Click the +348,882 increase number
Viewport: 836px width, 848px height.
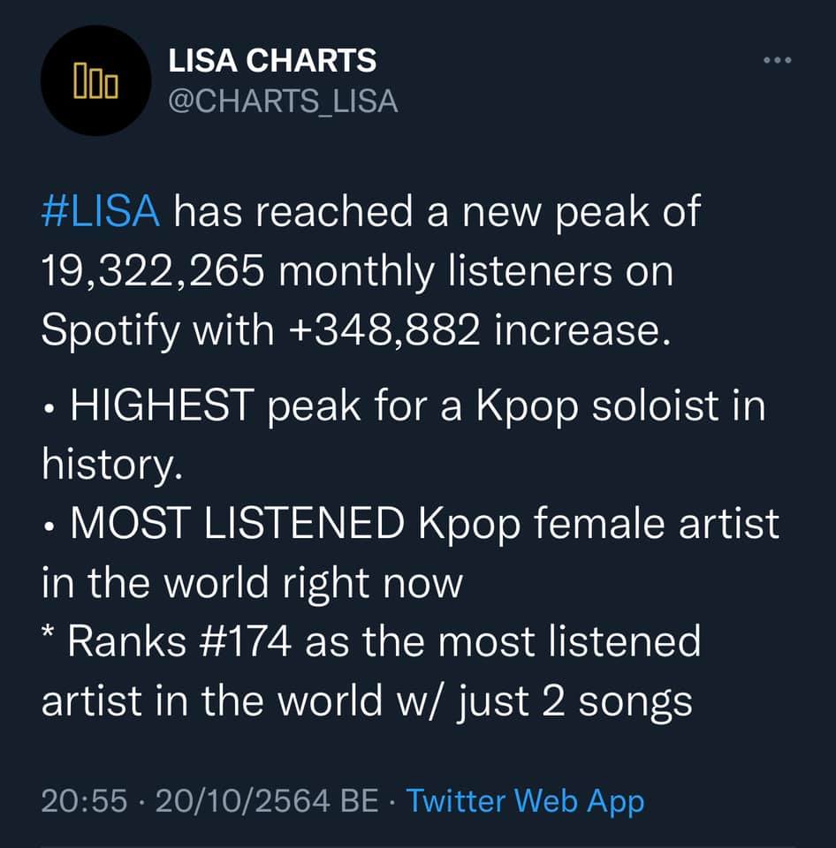coord(384,330)
